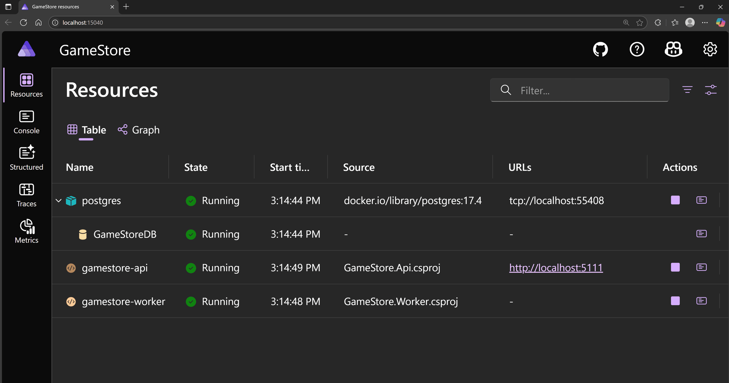Select the gamestore-worker resource name
729x383 pixels.
pyautogui.click(x=124, y=302)
